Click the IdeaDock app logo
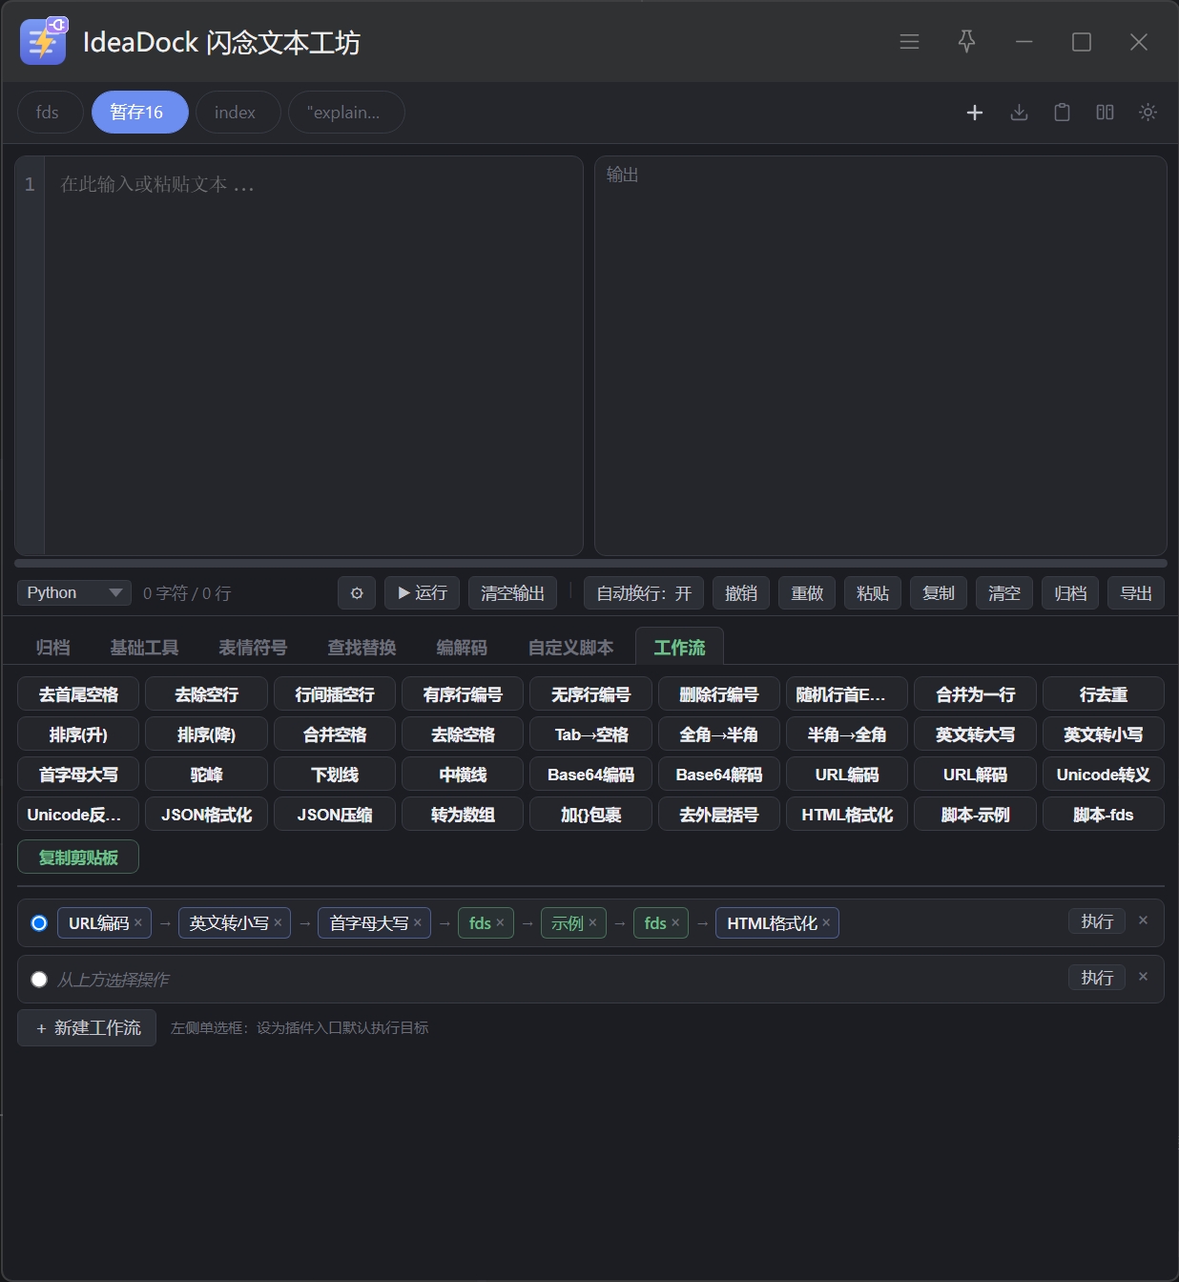 tap(43, 41)
